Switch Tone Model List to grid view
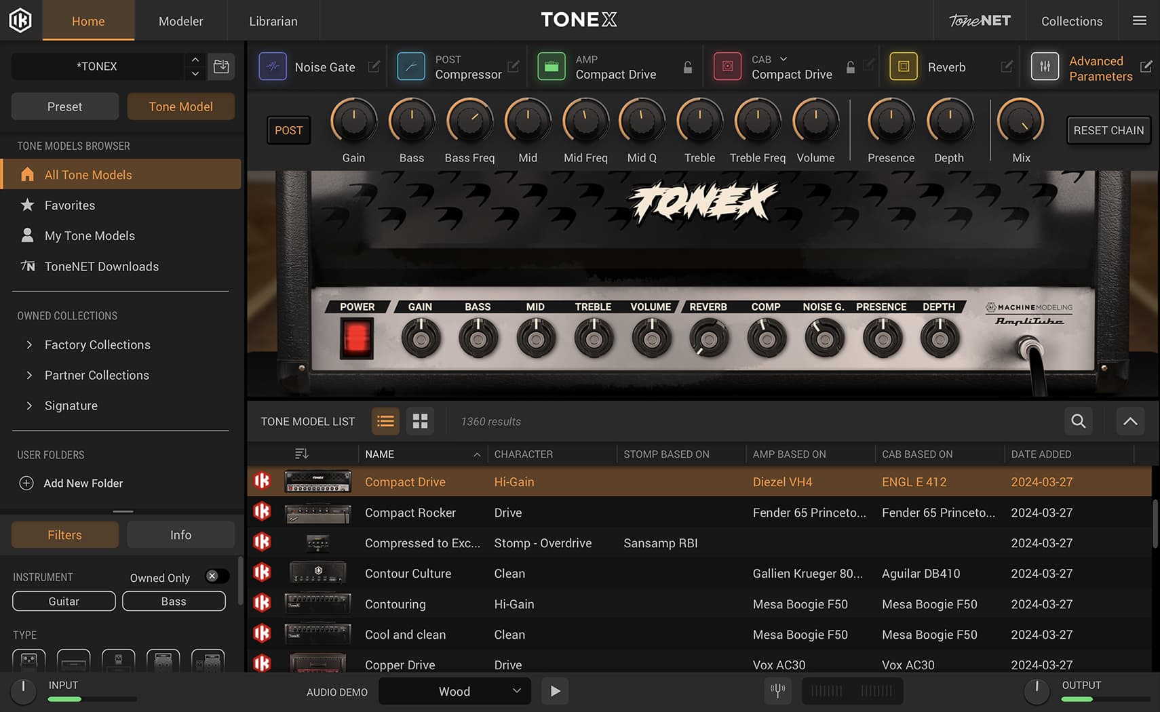 (420, 421)
